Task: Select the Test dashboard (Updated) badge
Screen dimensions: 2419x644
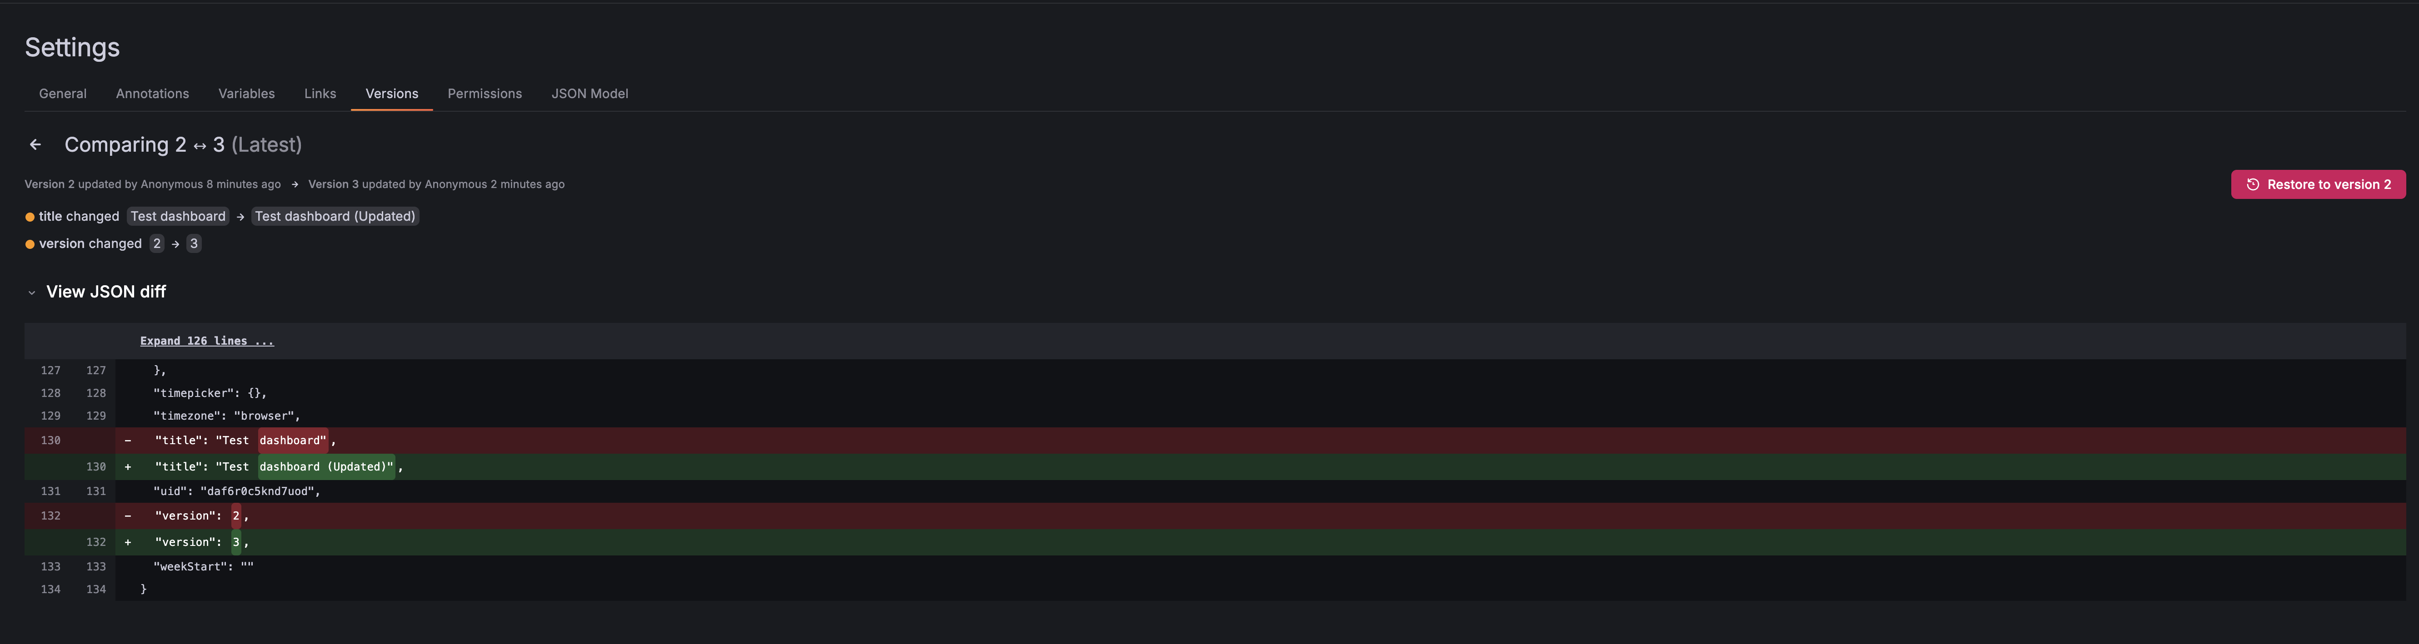Action: (334, 216)
